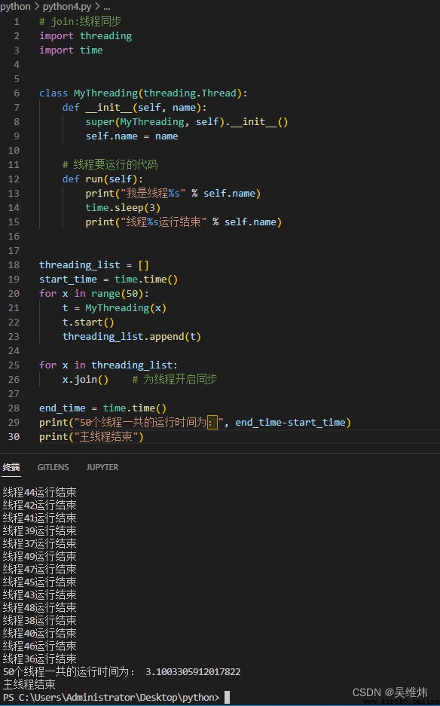
Task: Click the threading_list = [] assignment
Action: 94,264
